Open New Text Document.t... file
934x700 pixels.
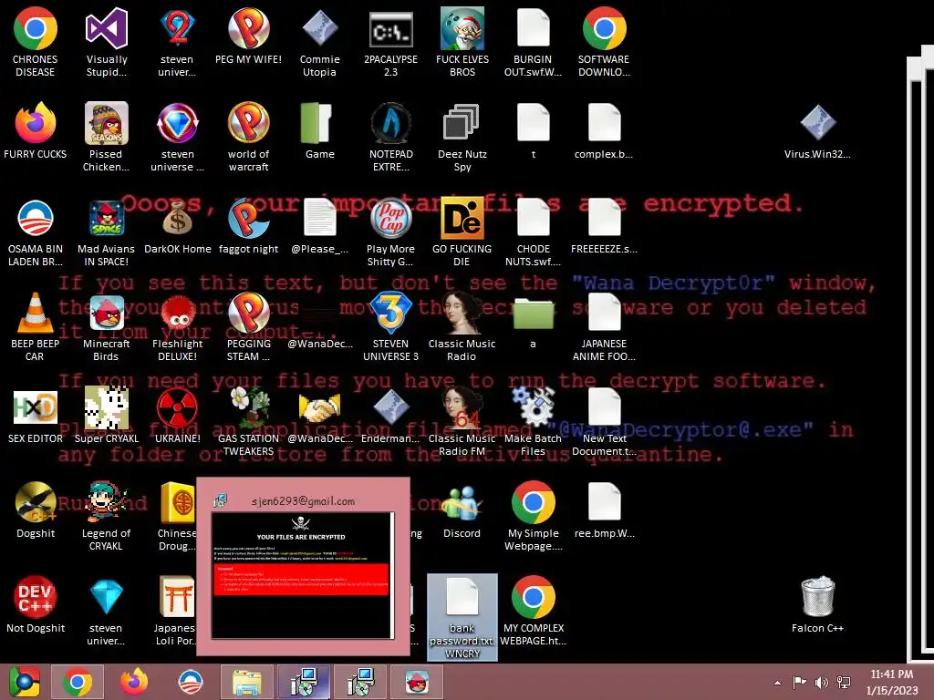604,407
